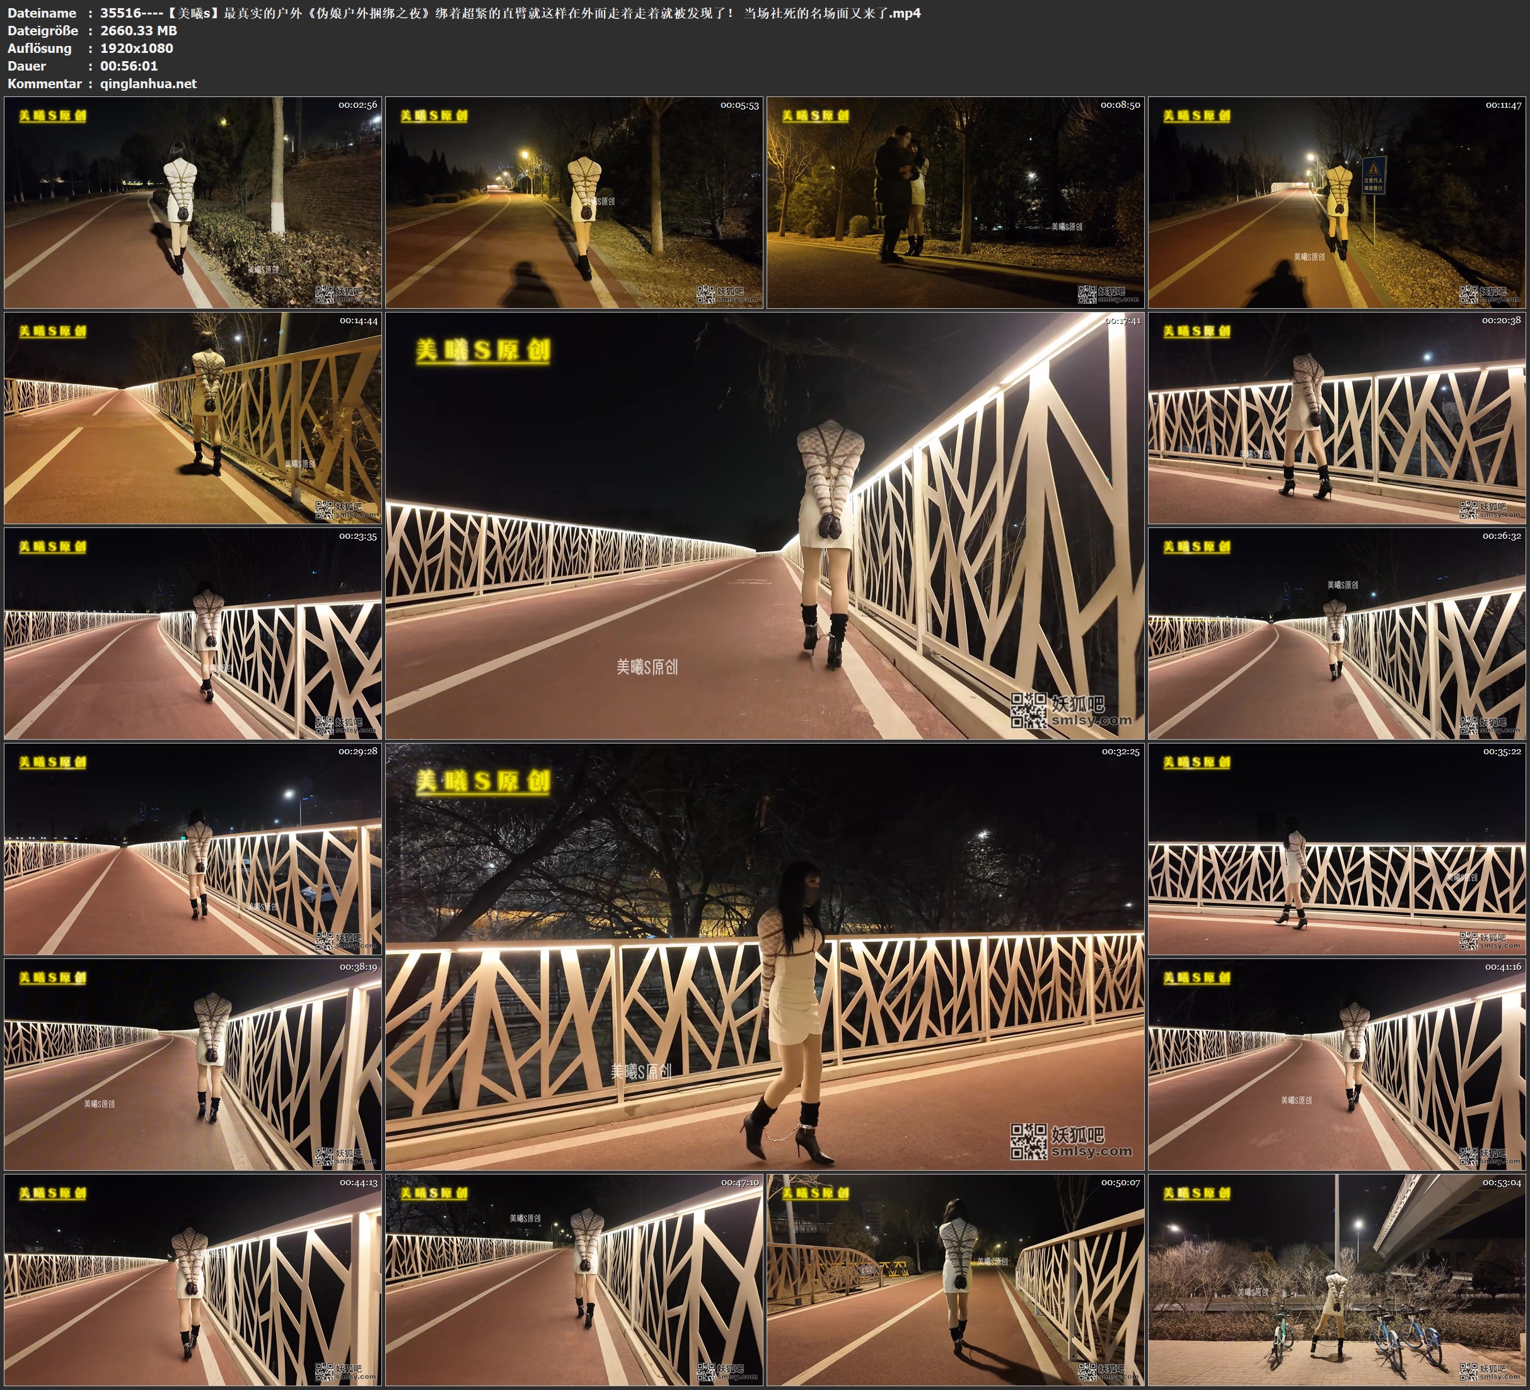Select the thumbnail timestamped 00:53:04
The width and height of the screenshot is (1530, 1390).
click(x=1336, y=1279)
